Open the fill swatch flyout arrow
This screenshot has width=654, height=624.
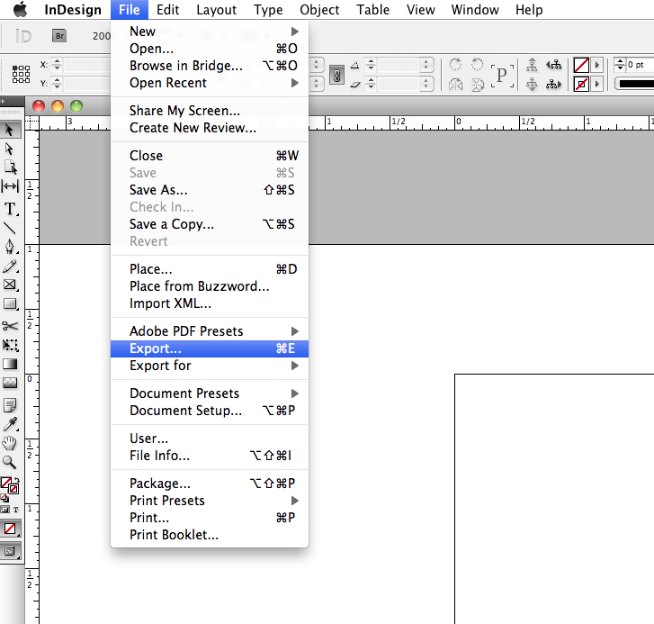(x=596, y=65)
